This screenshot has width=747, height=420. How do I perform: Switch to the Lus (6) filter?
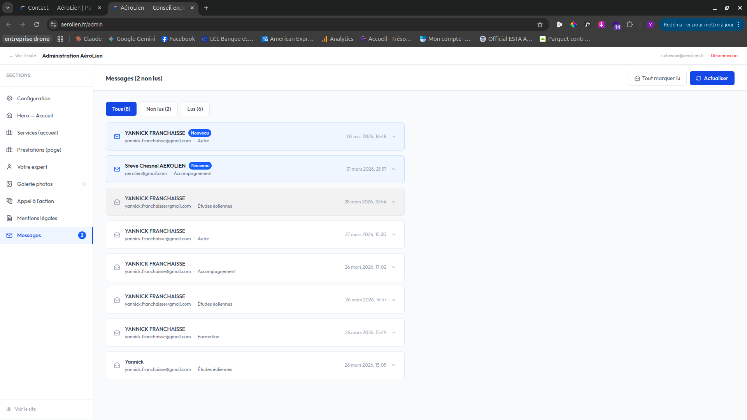coord(195,109)
